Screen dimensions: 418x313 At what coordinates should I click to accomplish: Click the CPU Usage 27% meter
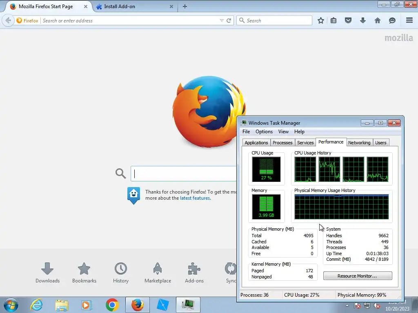pyautogui.click(x=266, y=169)
